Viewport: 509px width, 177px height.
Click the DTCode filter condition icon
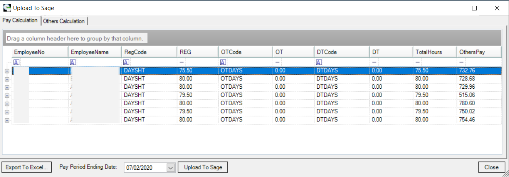coord(319,62)
